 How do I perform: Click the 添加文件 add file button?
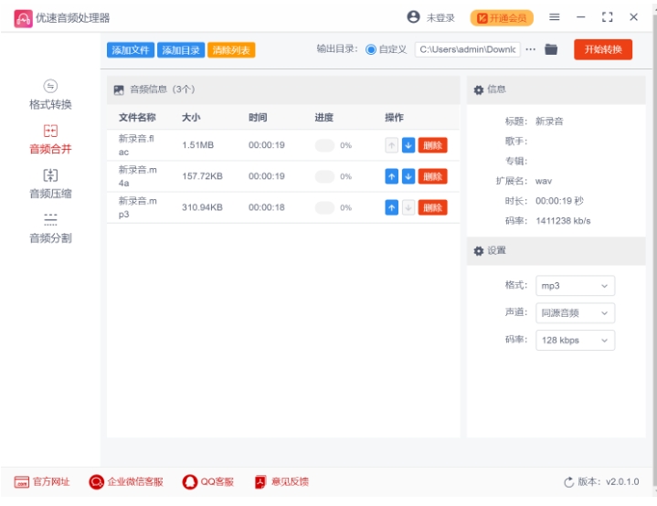point(131,50)
